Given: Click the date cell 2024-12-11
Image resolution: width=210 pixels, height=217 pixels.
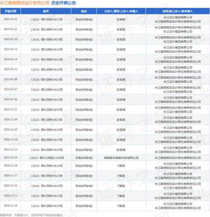Looking at the screenshot, I should coord(10,196).
